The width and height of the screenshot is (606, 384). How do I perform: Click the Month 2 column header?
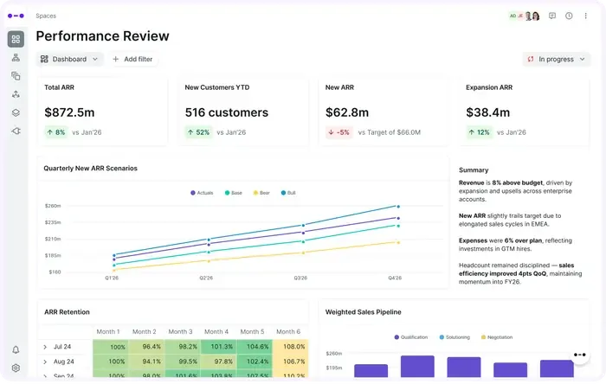click(x=145, y=331)
